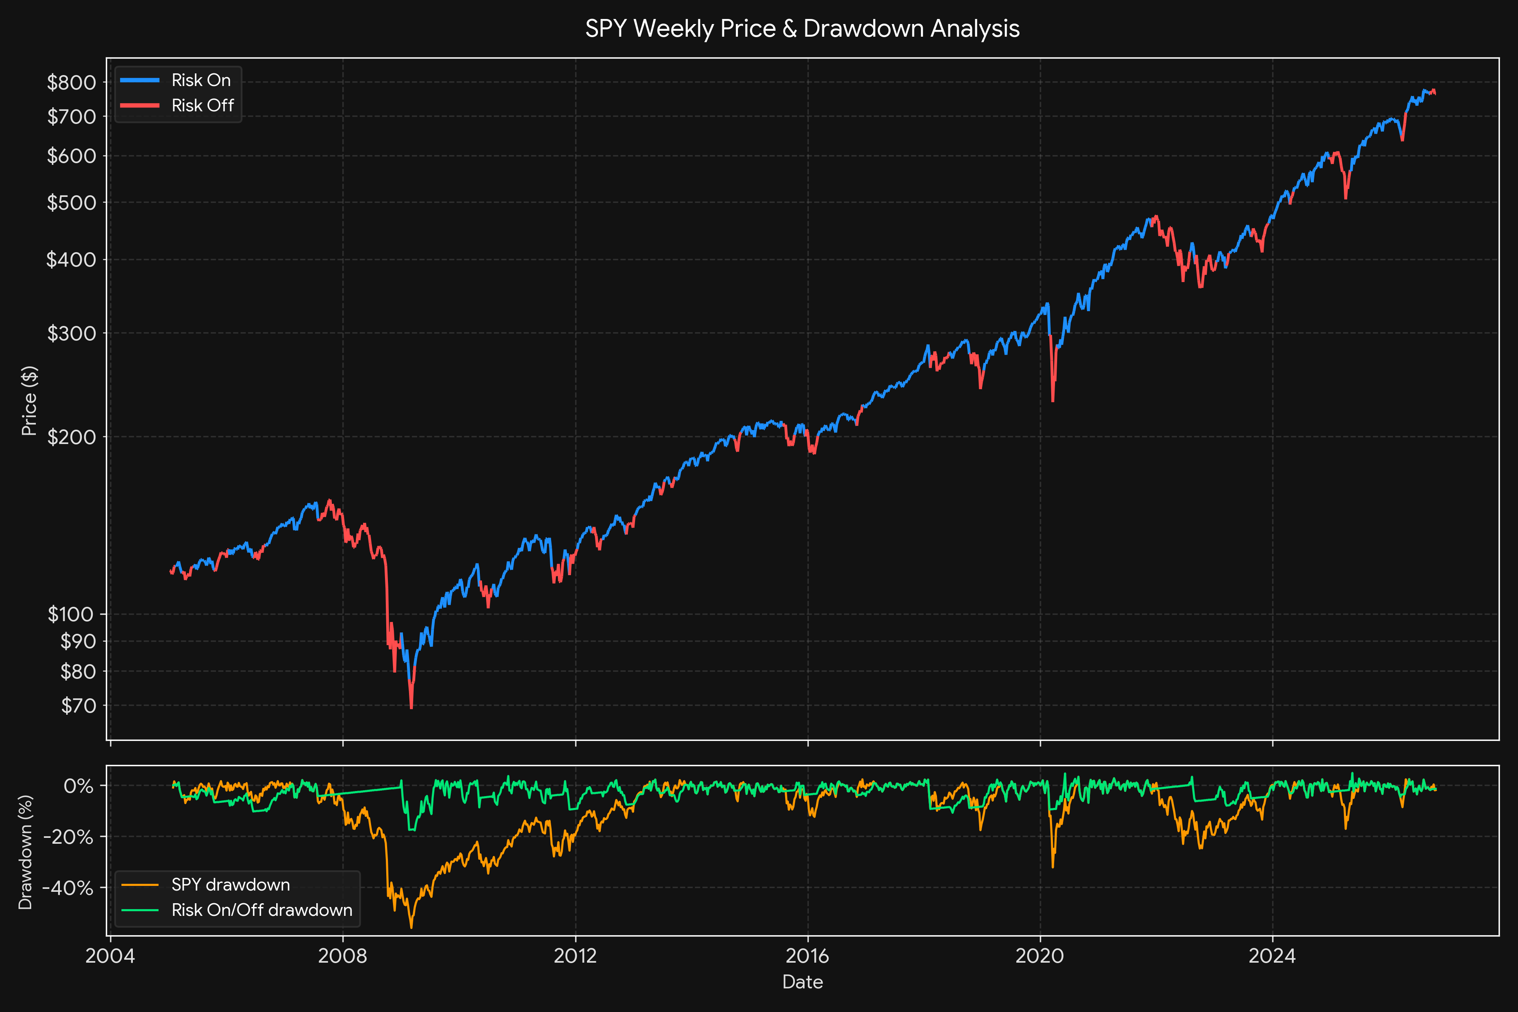
Task: Click the green Risk On/Off drawdown legend swatch
Action: (x=140, y=910)
